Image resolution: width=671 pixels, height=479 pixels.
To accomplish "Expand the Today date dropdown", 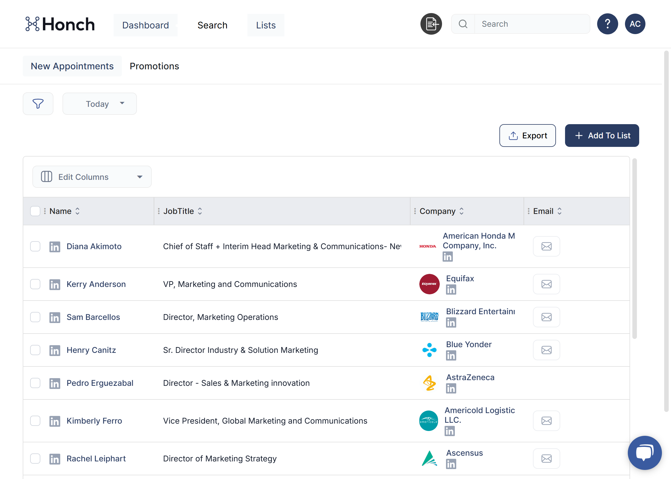I will (x=99, y=104).
